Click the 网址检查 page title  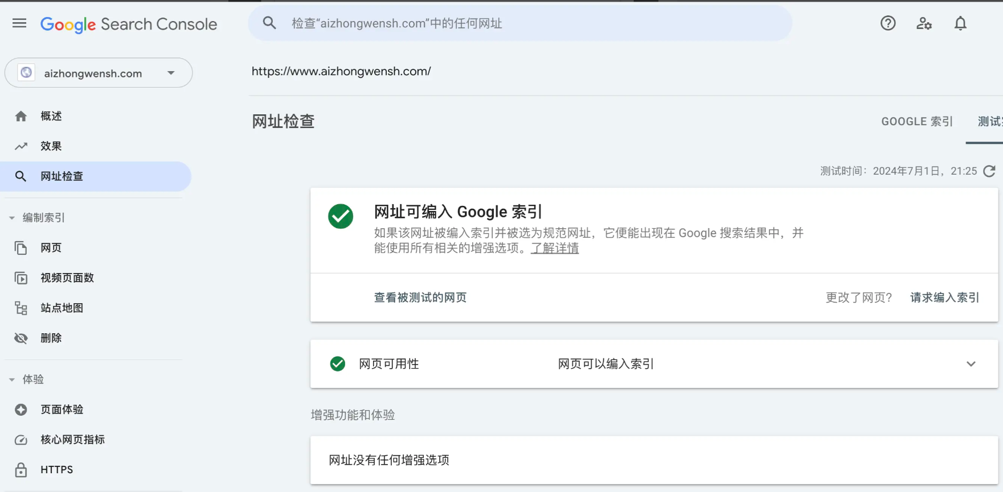(x=283, y=122)
